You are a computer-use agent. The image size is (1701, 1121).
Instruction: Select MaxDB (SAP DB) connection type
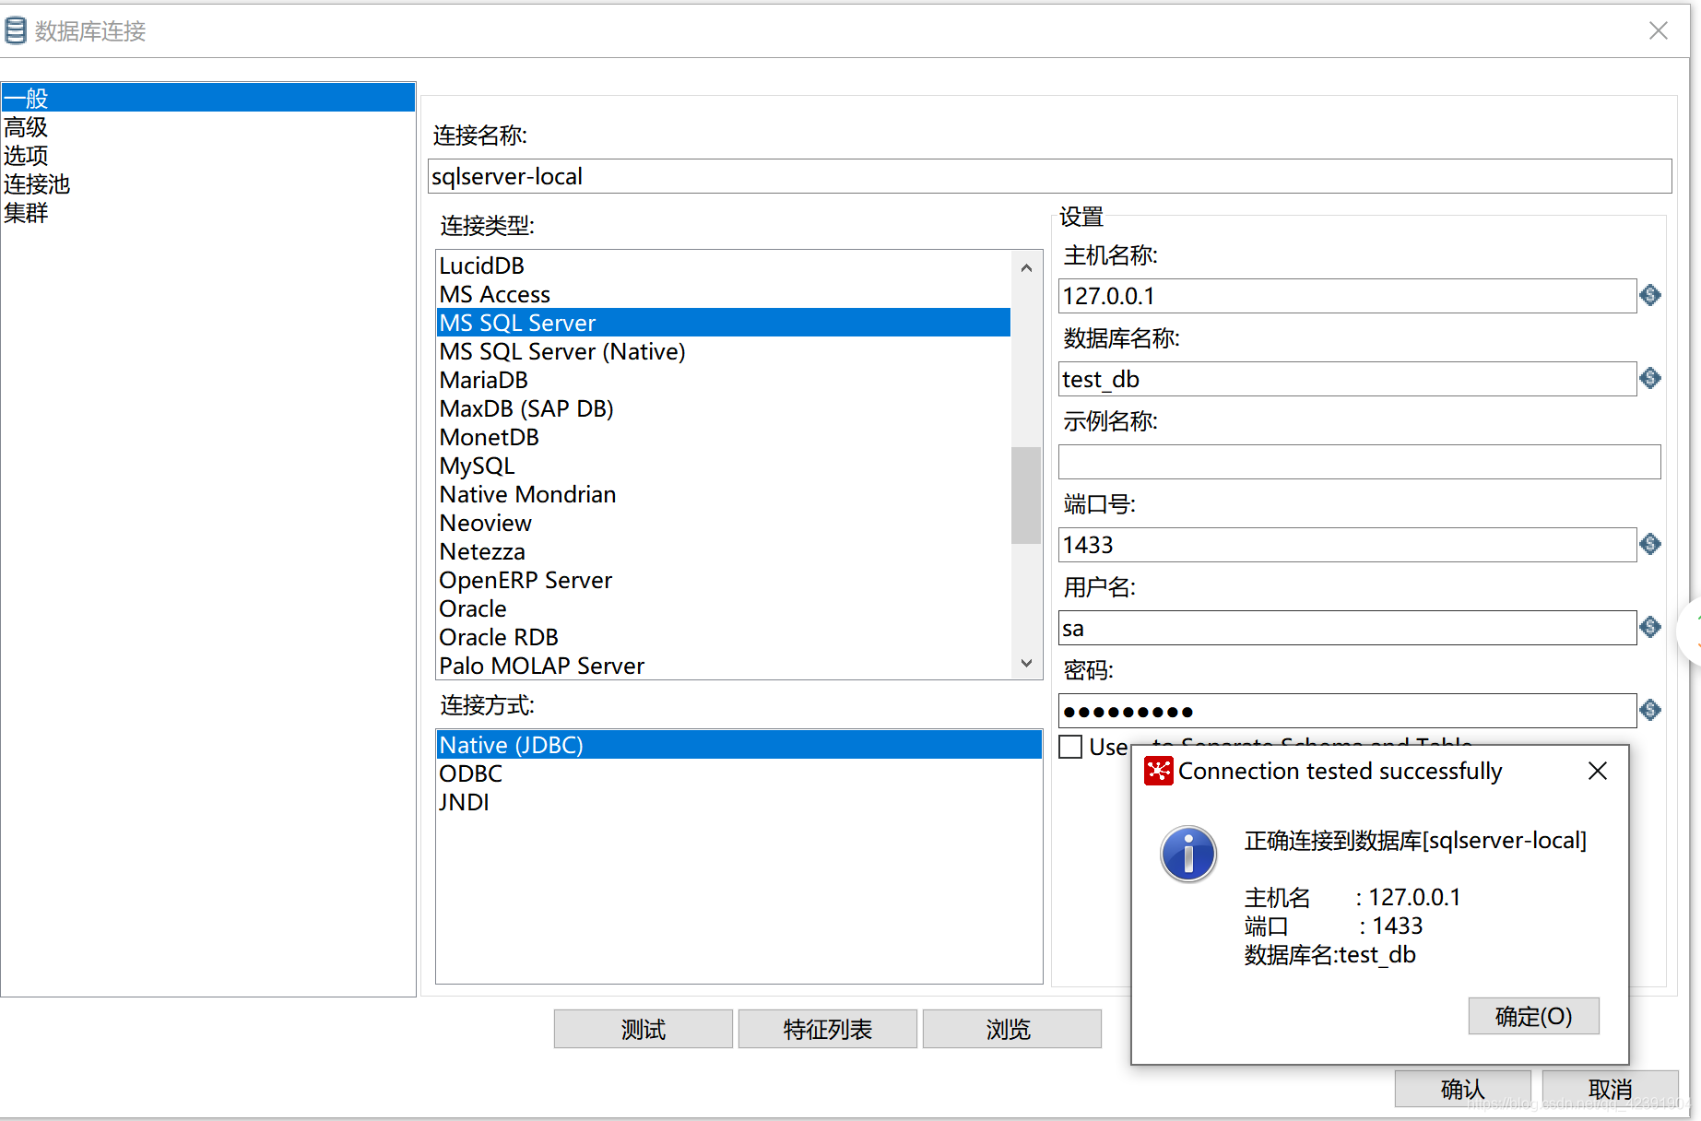pos(724,408)
